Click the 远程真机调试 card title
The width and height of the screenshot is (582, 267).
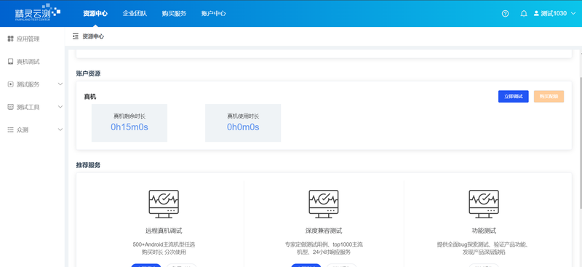(164, 231)
